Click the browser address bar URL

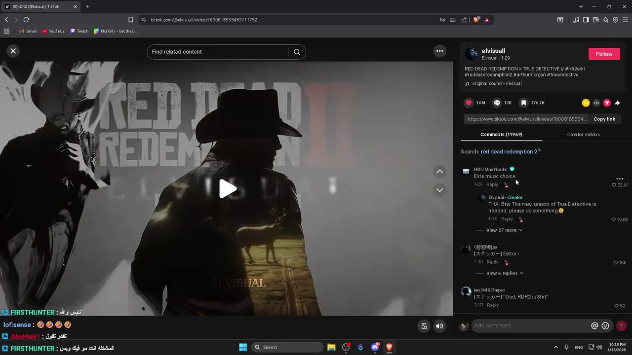(x=204, y=20)
